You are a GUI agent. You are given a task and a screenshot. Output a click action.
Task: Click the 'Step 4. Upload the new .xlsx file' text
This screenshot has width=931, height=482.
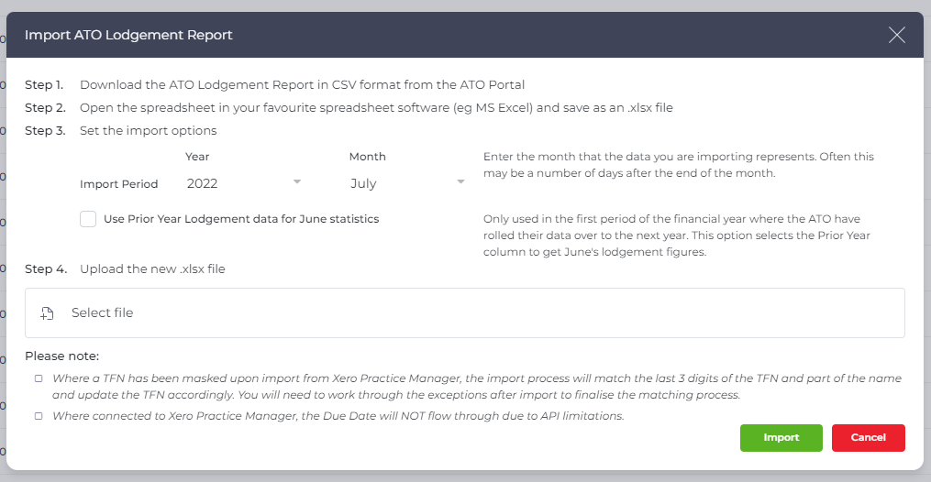click(126, 269)
